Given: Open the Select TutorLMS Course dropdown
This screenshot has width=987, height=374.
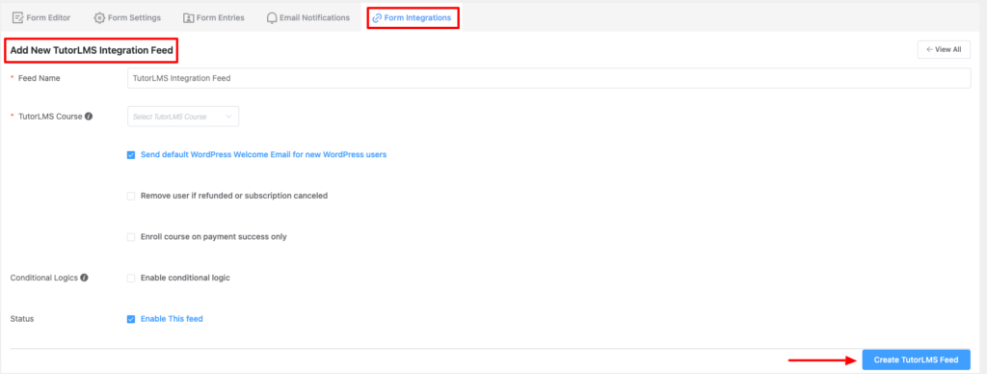Looking at the screenshot, I should [x=183, y=117].
